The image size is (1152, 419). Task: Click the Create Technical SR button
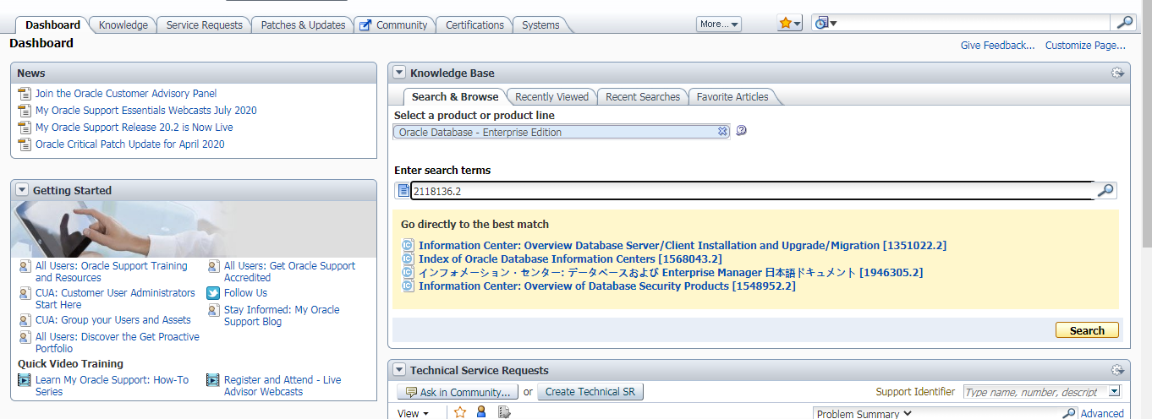pyautogui.click(x=590, y=392)
